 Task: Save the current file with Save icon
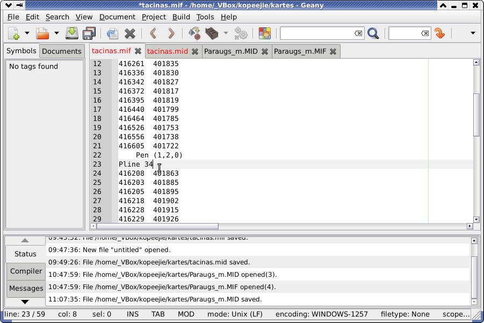pyautogui.click(x=72, y=33)
